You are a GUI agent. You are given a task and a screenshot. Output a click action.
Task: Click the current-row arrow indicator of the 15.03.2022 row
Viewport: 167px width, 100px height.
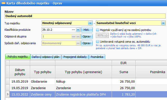(8, 94)
